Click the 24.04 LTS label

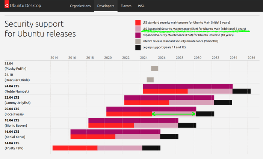point(12,86)
